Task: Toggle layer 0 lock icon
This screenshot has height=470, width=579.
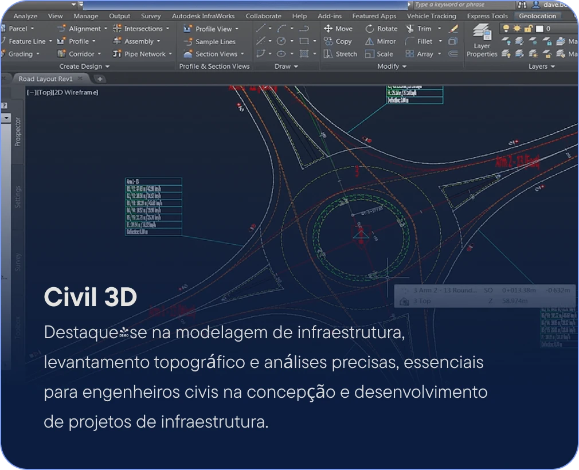Action: tap(529, 29)
